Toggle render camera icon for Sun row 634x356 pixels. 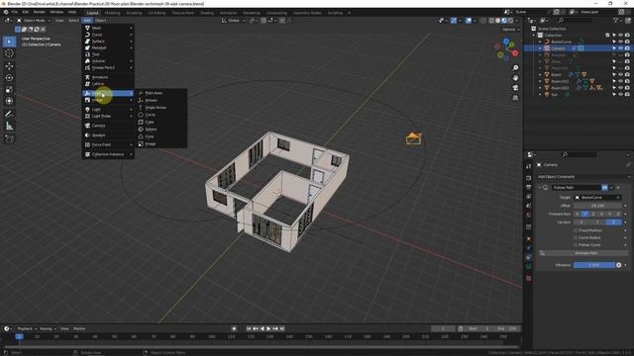(x=627, y=95)
